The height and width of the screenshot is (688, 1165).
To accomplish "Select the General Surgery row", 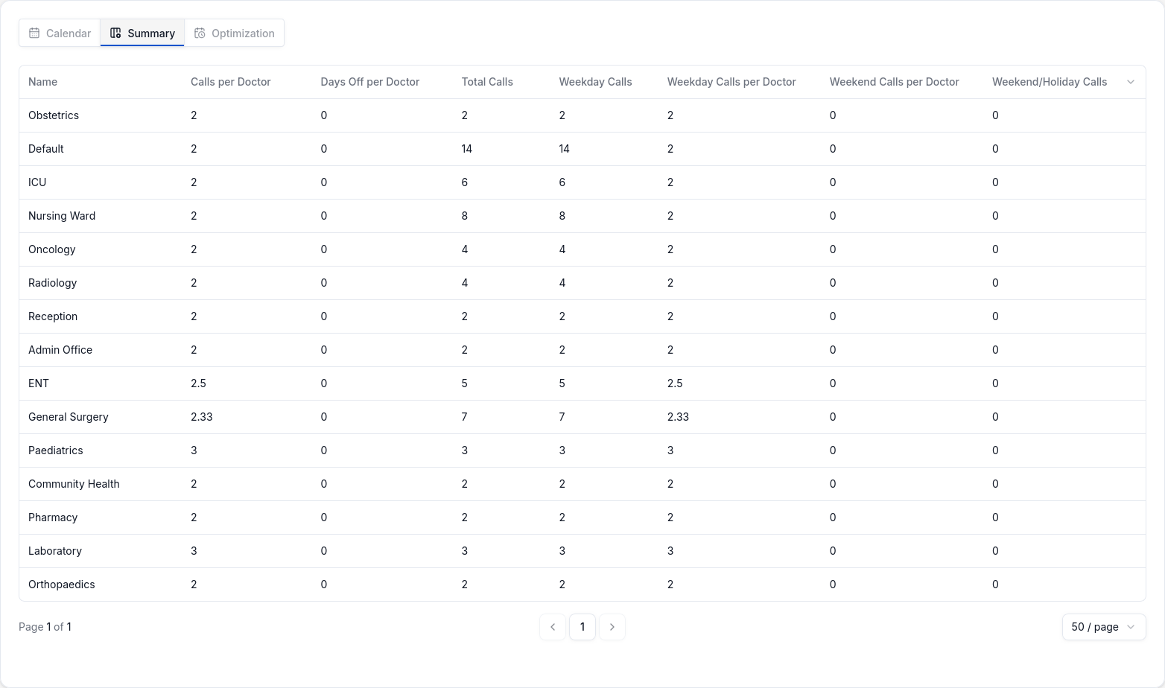I will click(69, 417).
